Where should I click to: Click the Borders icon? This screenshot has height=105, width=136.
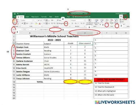coord(31,23)
